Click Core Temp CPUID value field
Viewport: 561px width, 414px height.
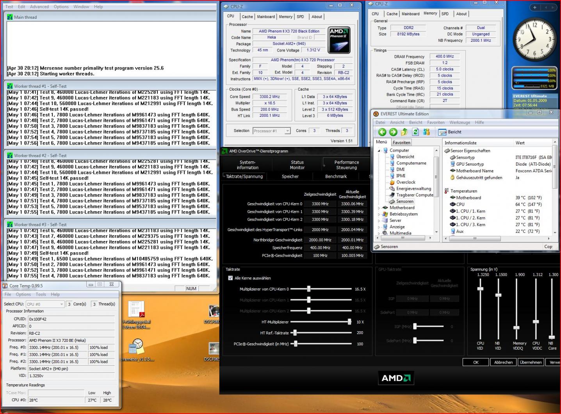click(x=71, y=319)
